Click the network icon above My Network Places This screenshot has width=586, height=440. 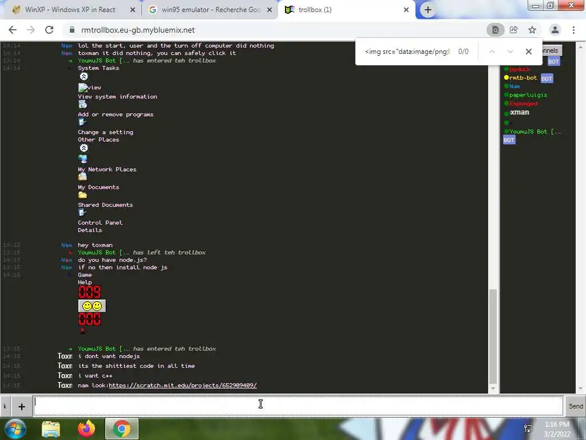click(x=82, y=159)
